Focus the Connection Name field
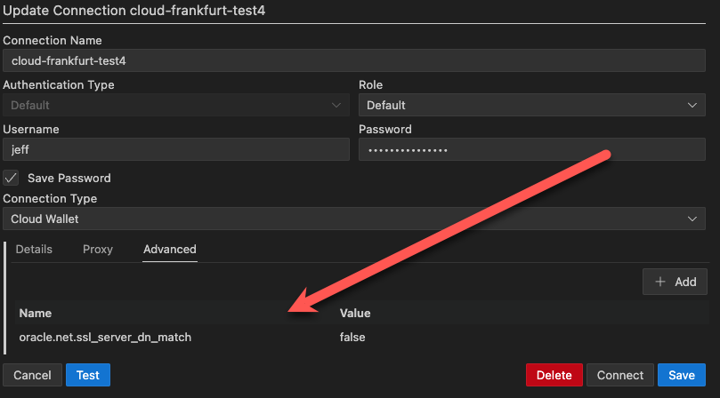The width and height of the screenshot is (720, 398). point(354,61)
